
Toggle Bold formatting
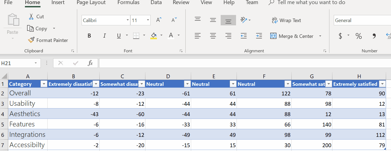(89, 36)
